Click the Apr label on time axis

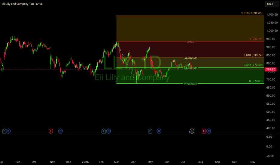click(x=133, y=162)
